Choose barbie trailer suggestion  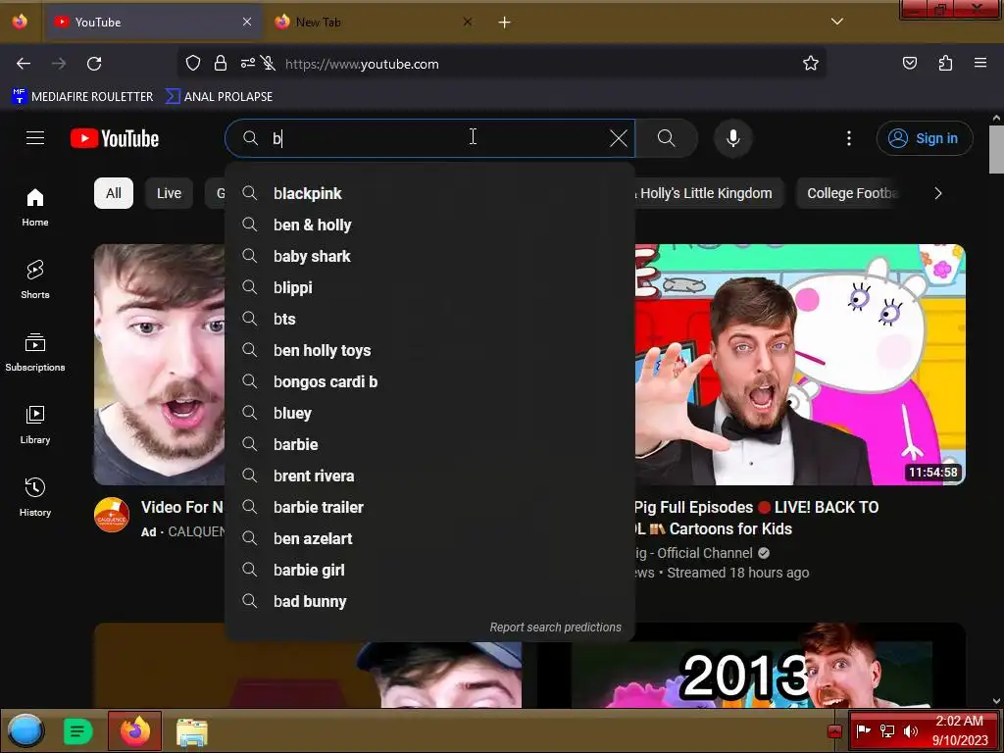click(429, 507)
